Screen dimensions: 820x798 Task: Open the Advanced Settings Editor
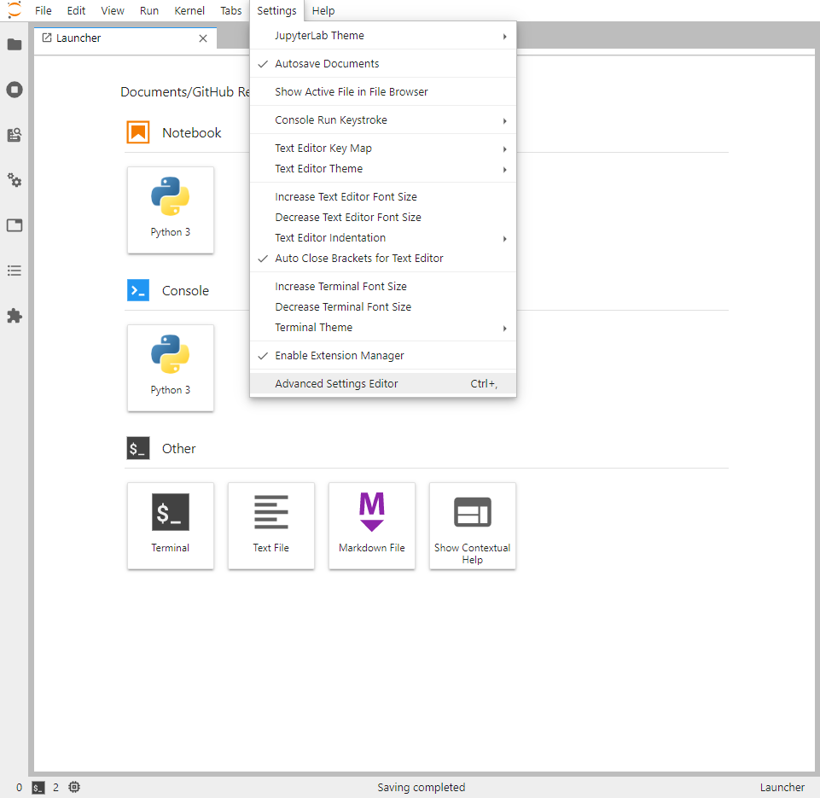383,384
